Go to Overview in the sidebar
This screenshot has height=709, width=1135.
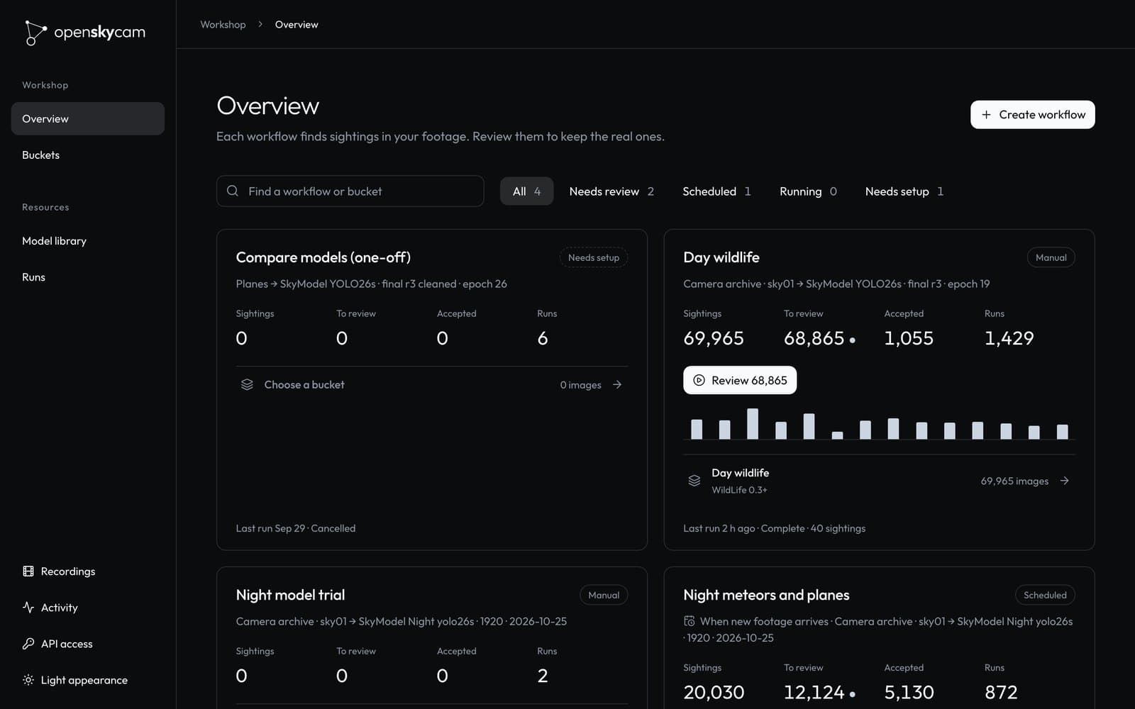tap(88, 118)
